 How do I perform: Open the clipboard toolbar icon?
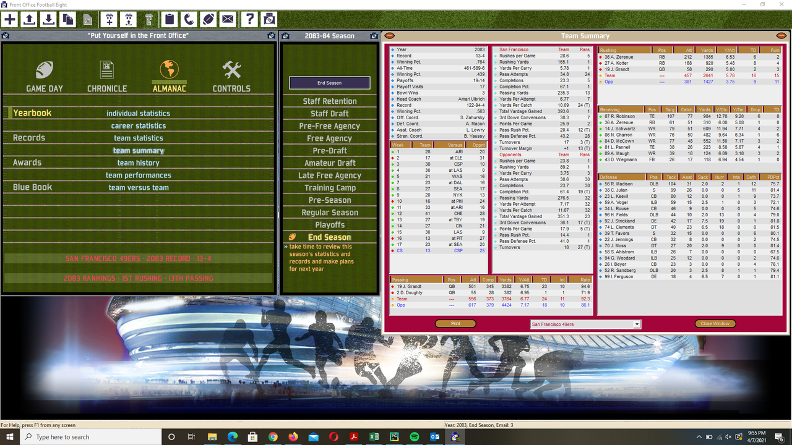pyautogui.click(x=168, y=19)
